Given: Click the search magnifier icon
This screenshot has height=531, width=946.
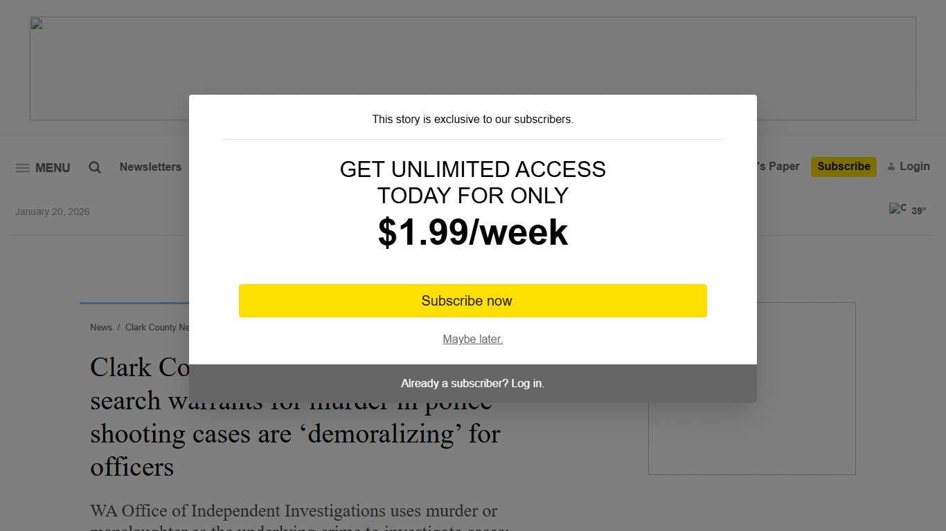Looking at the screenshot, I should (x=95, y=167).
